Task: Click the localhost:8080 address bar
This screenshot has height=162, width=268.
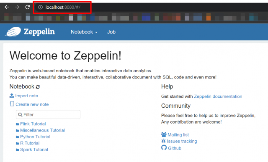Action: click(63, 8)
